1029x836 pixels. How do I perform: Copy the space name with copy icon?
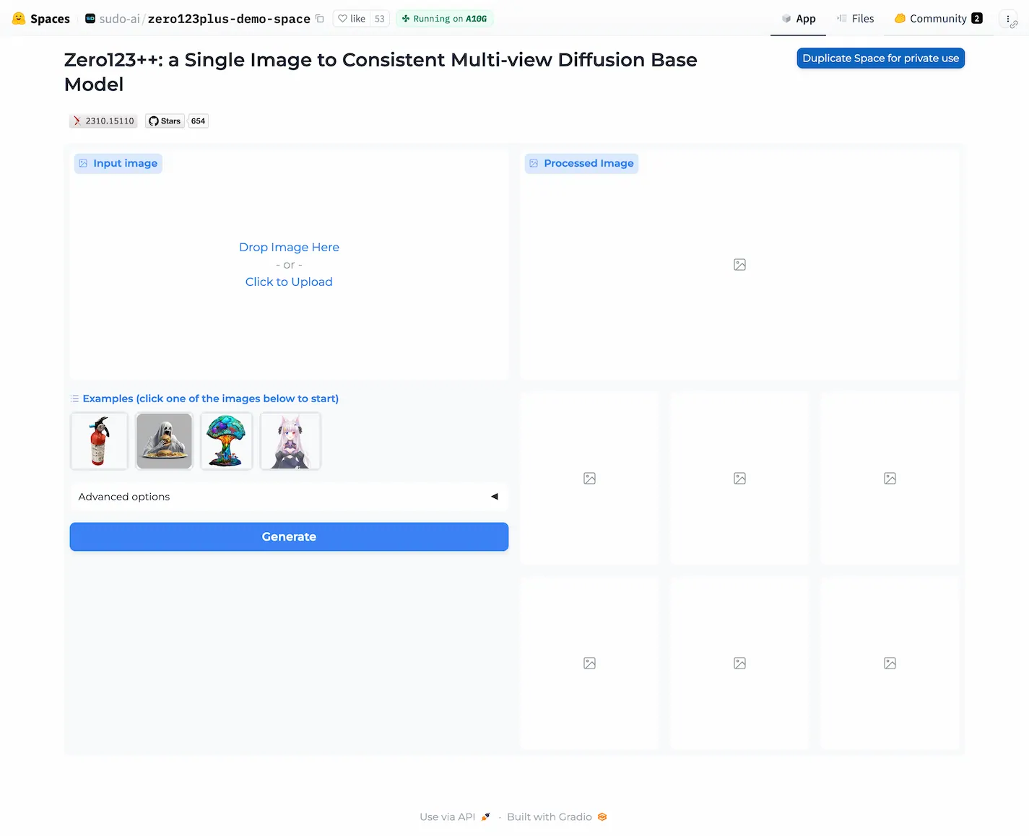(x=320, y=19)
